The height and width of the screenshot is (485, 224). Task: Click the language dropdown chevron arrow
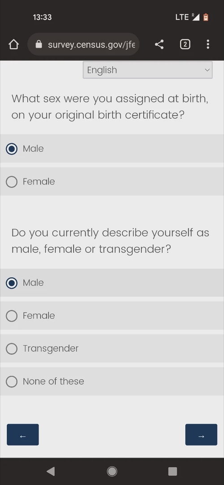point(207,70)
